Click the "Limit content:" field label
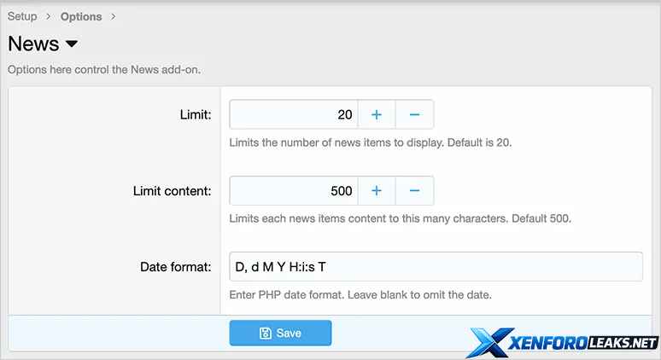The height and width of the screenshot is (360, 661). (172, 191)
